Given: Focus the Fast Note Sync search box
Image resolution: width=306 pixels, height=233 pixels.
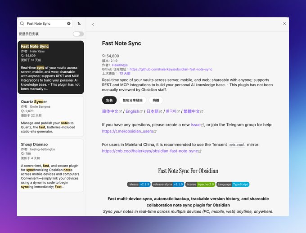Looking at the screenshot, I should tap(46, 23).
